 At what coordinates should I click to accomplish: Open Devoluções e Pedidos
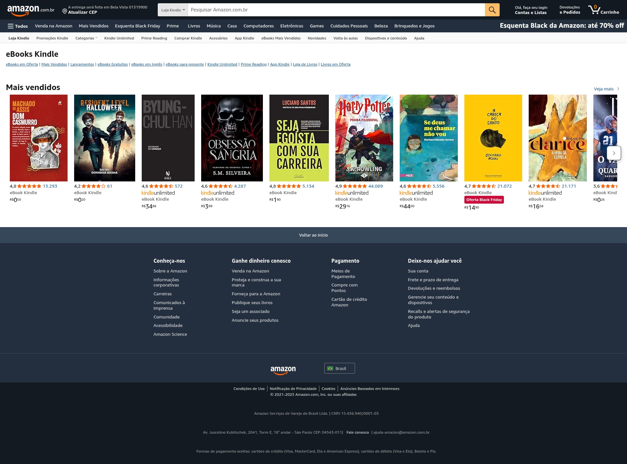570,10
